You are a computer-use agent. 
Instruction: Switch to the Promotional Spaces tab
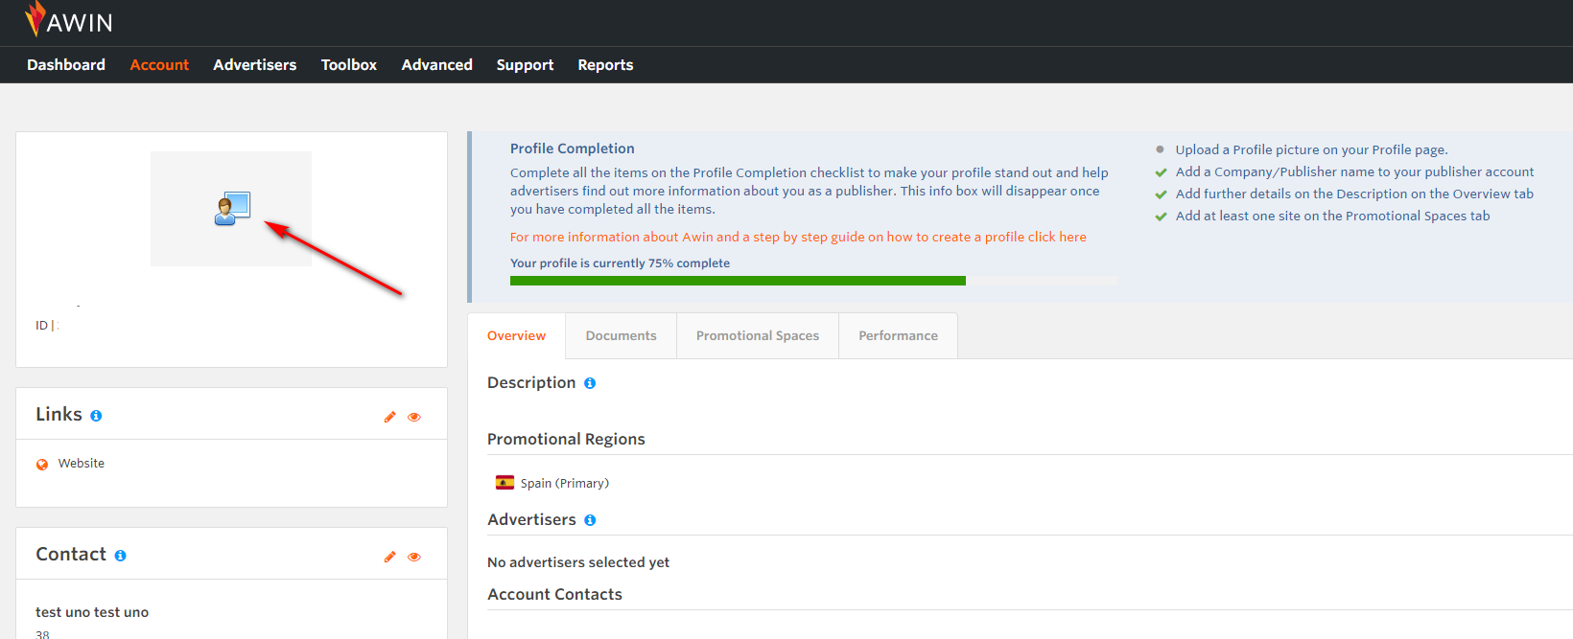coord(757,336)
